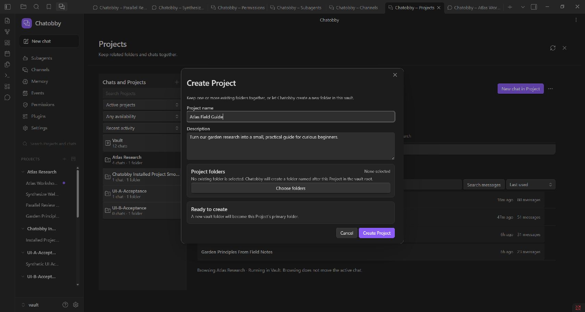Click the graph view ribbon icon
The width and height of the screenshot is (585, 312).
pyautogui.click(x=7, y=32)
